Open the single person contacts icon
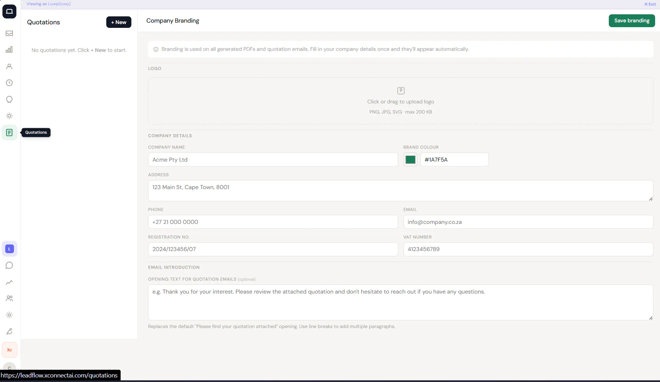Viewport: 660px width, 382px height. (9, 67)
